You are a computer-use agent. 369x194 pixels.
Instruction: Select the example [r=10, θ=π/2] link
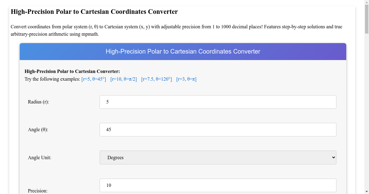coord(123,79)
